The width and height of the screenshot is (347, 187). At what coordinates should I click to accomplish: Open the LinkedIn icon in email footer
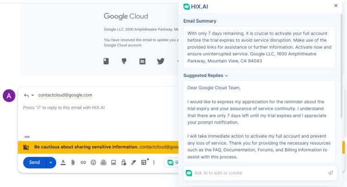(x=143, y=61)
